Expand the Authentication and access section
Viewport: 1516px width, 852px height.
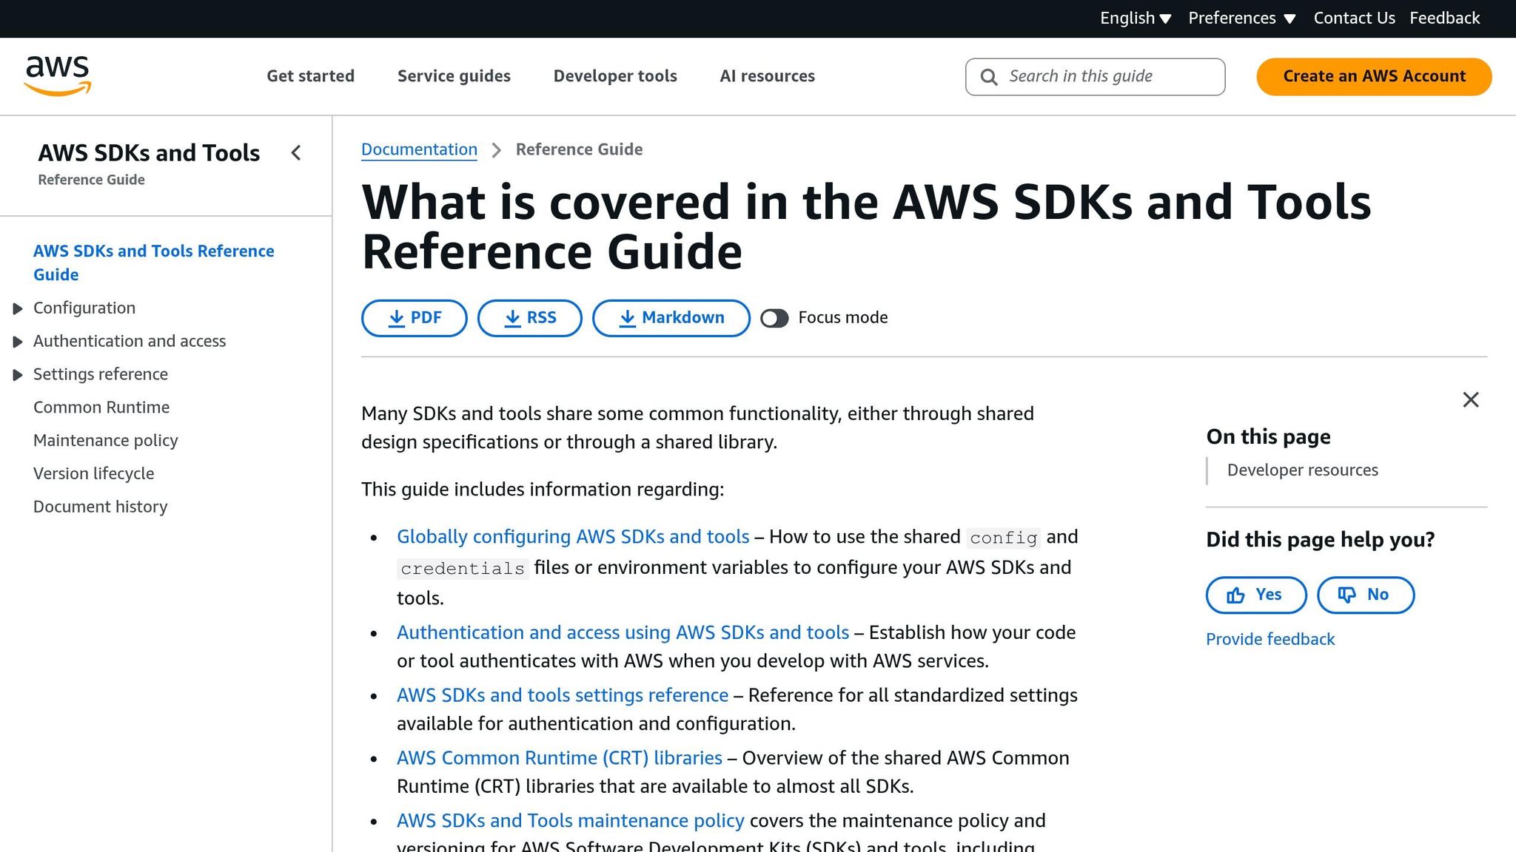[x=18, y=342]
